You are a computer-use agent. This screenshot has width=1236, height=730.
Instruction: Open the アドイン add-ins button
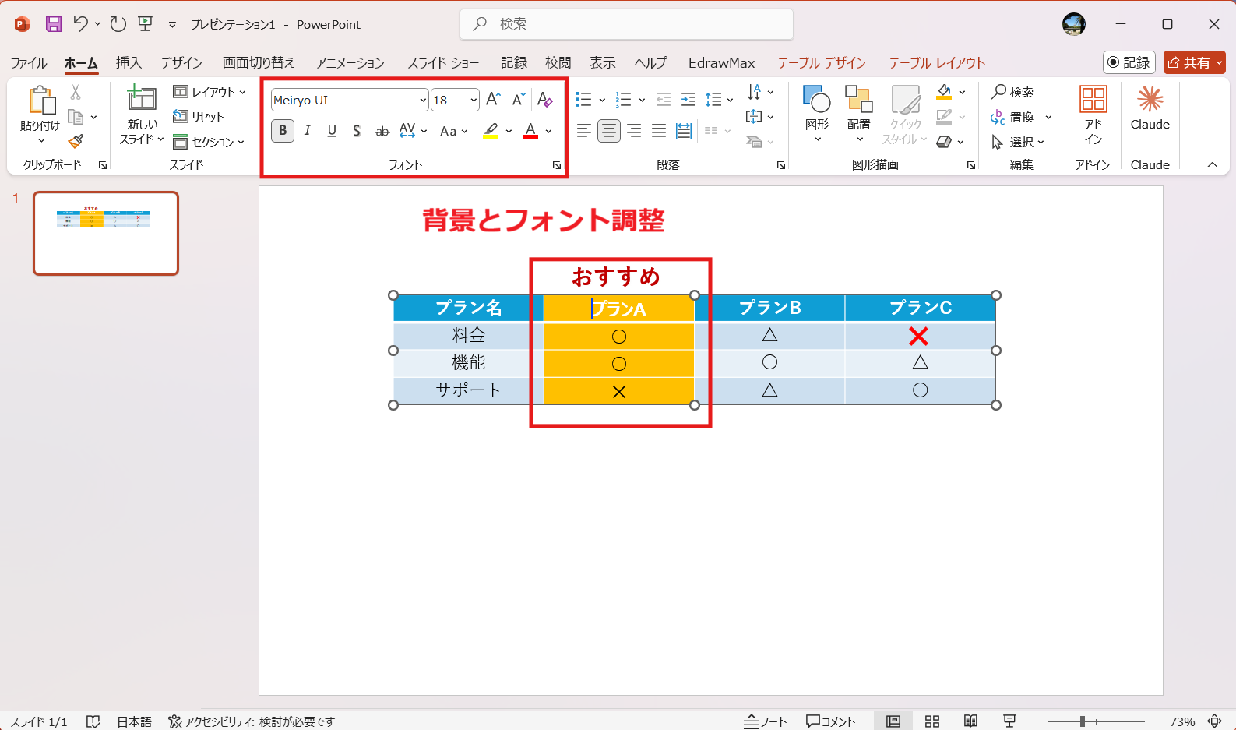pos(1093,115)
